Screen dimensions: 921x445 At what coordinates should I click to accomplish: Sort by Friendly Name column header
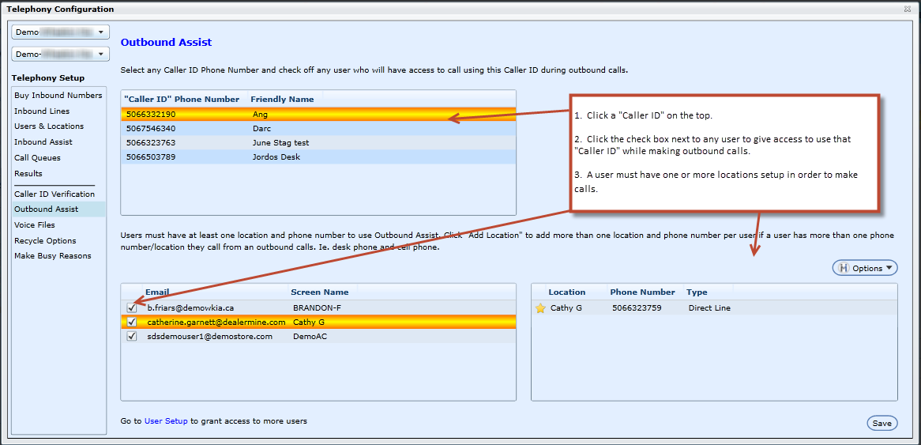point(282,100)
